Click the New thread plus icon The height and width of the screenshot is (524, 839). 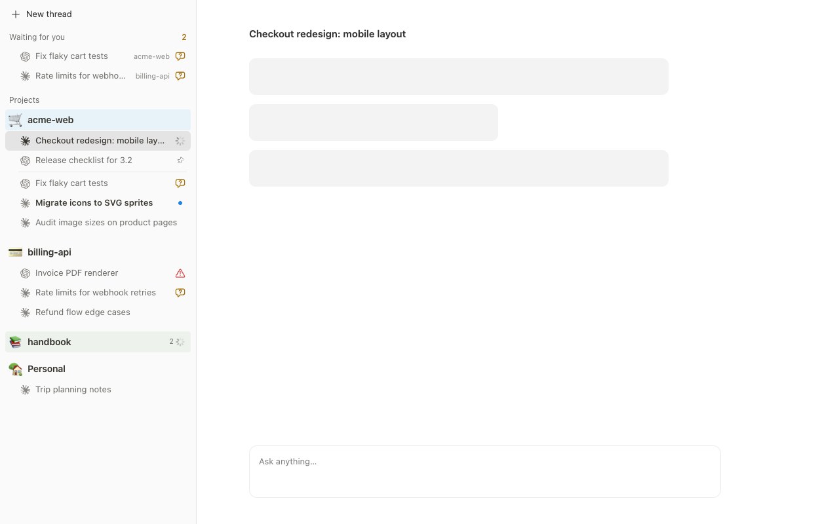coord(16,14)
